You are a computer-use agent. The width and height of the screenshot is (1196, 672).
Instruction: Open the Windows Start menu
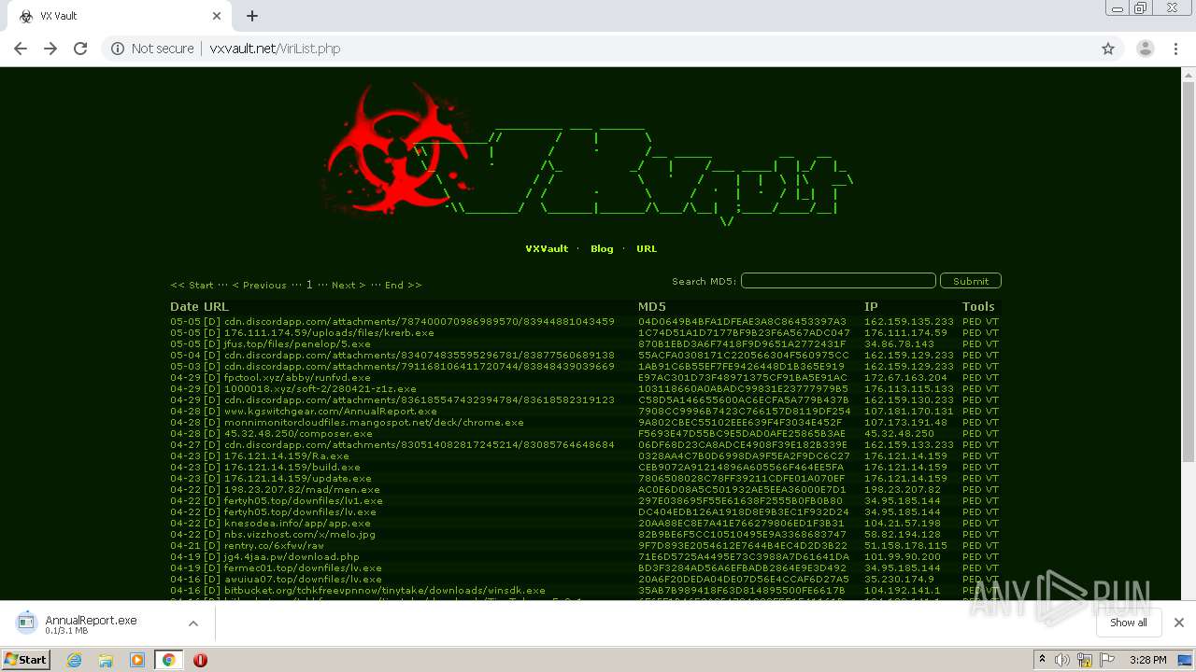25,659
